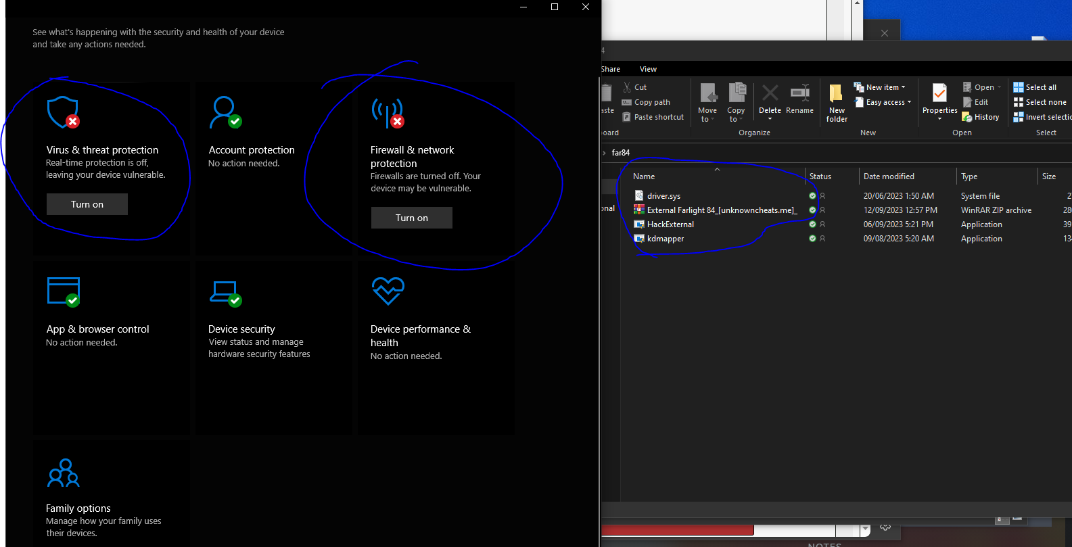This screenshot has height=547, width=1072.
Task: Open the Easy access dropdown
Action: tap(883, 102)
